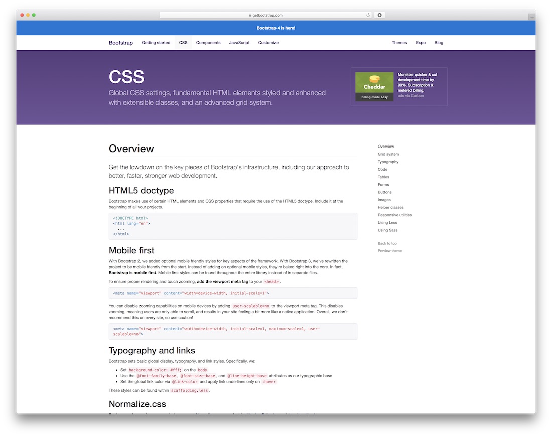Click the inline <head> code tag
552x437 pixels.
271,282
